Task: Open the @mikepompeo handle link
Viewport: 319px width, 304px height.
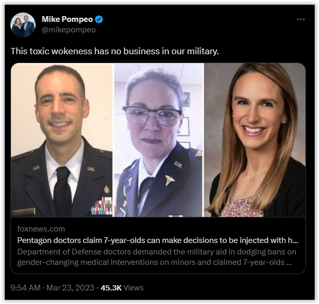Action: tap(69, 30)
